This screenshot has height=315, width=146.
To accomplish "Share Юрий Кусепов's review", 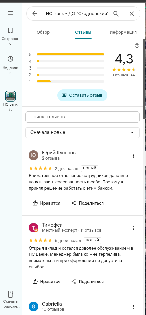I will coord(87,203).
